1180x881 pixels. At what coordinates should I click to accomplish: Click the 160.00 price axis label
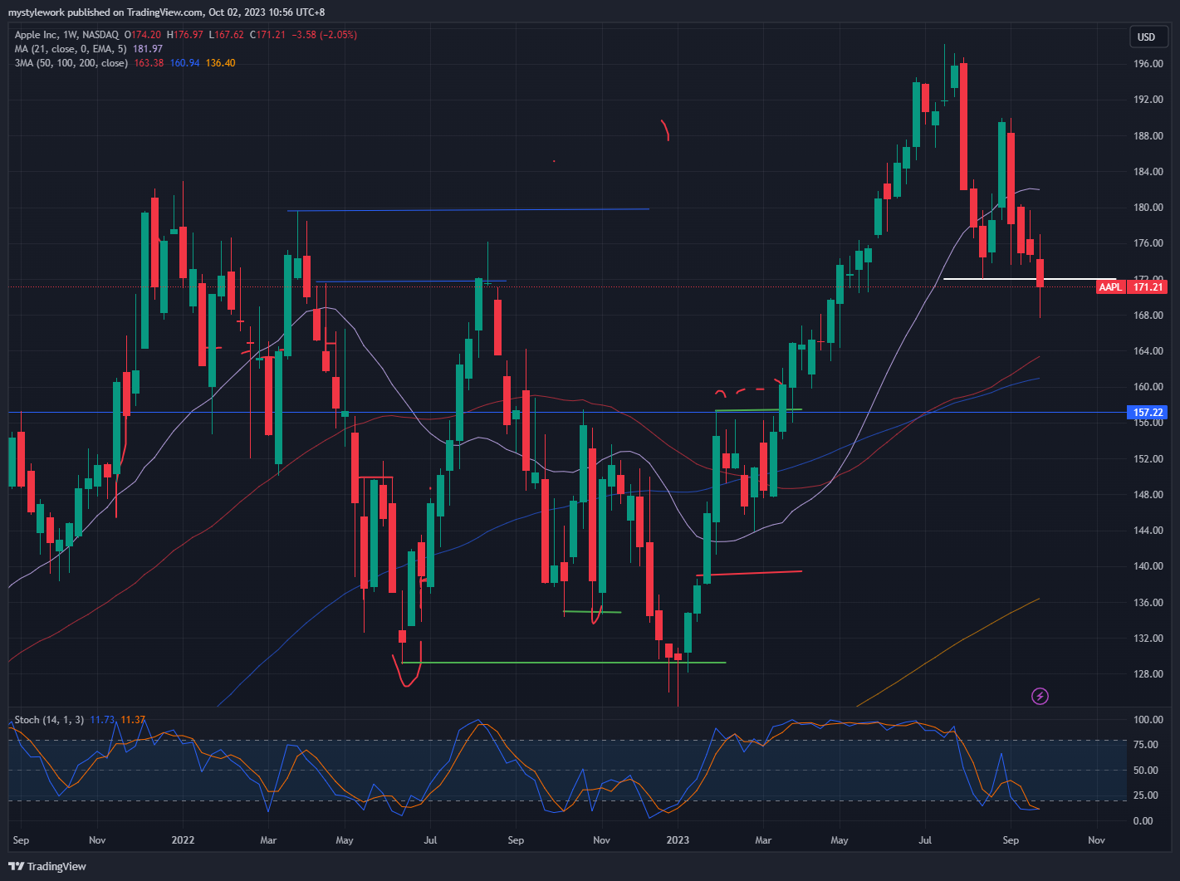pyautogui.click(x=1148, y=387)
